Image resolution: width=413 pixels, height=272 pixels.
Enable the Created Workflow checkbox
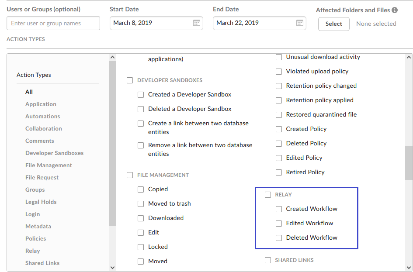279,209
